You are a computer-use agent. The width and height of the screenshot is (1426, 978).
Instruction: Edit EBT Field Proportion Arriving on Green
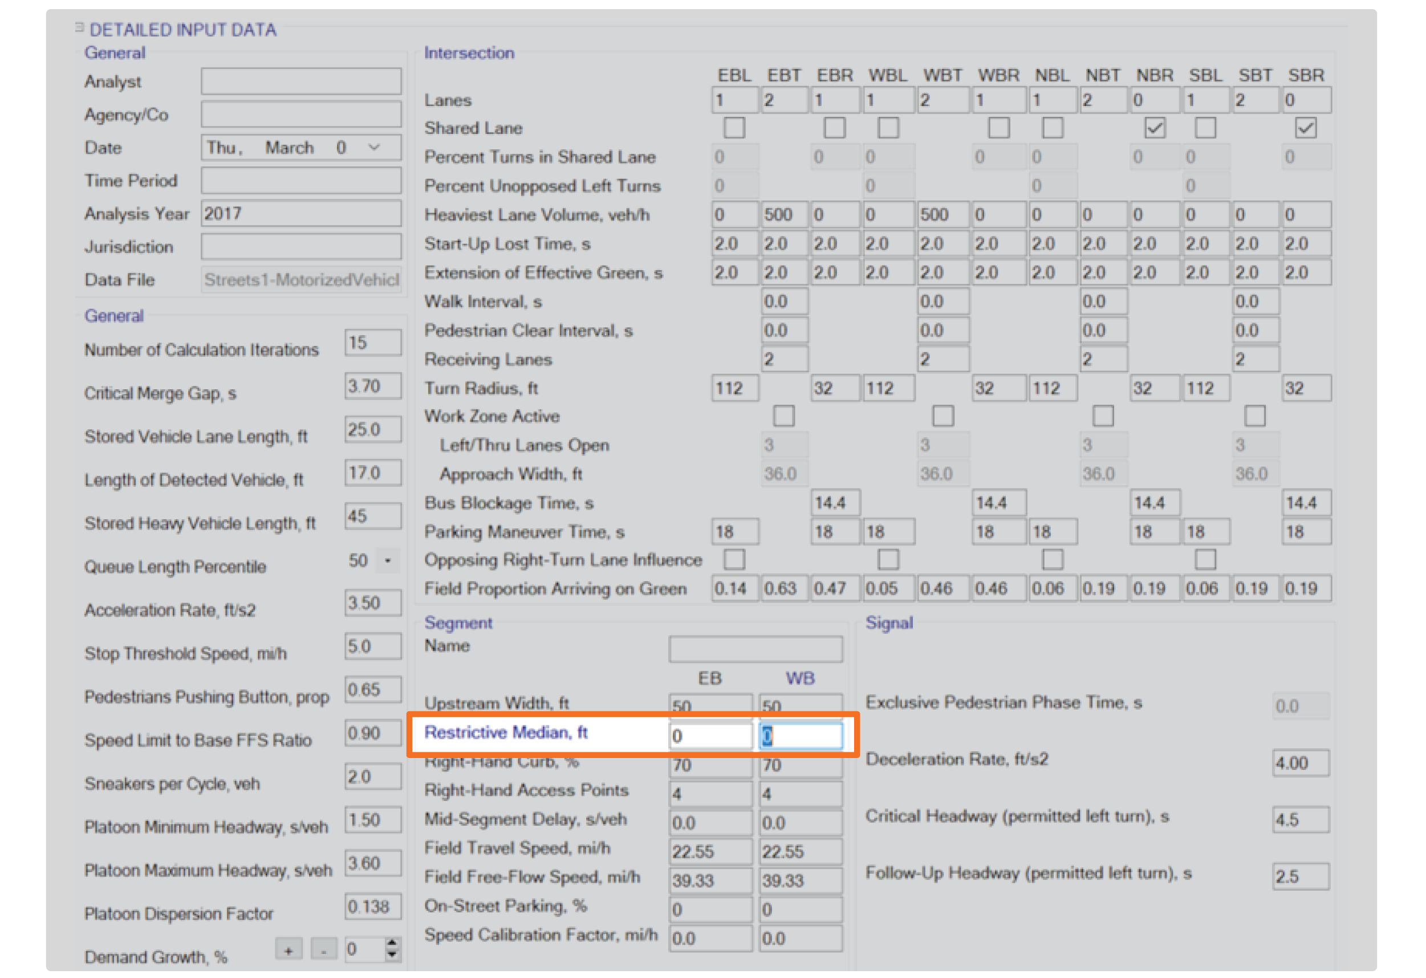pyautogui.click(x=784, y=589)
